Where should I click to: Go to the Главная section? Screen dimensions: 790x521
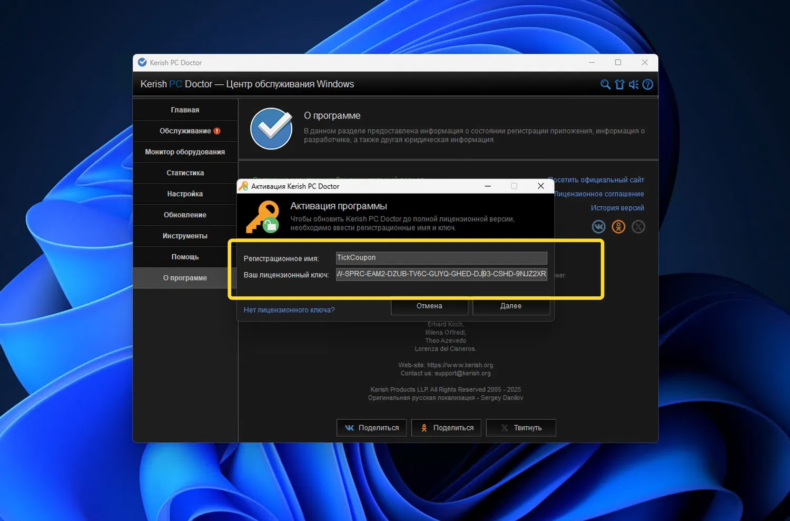click(x=185, y=110)
